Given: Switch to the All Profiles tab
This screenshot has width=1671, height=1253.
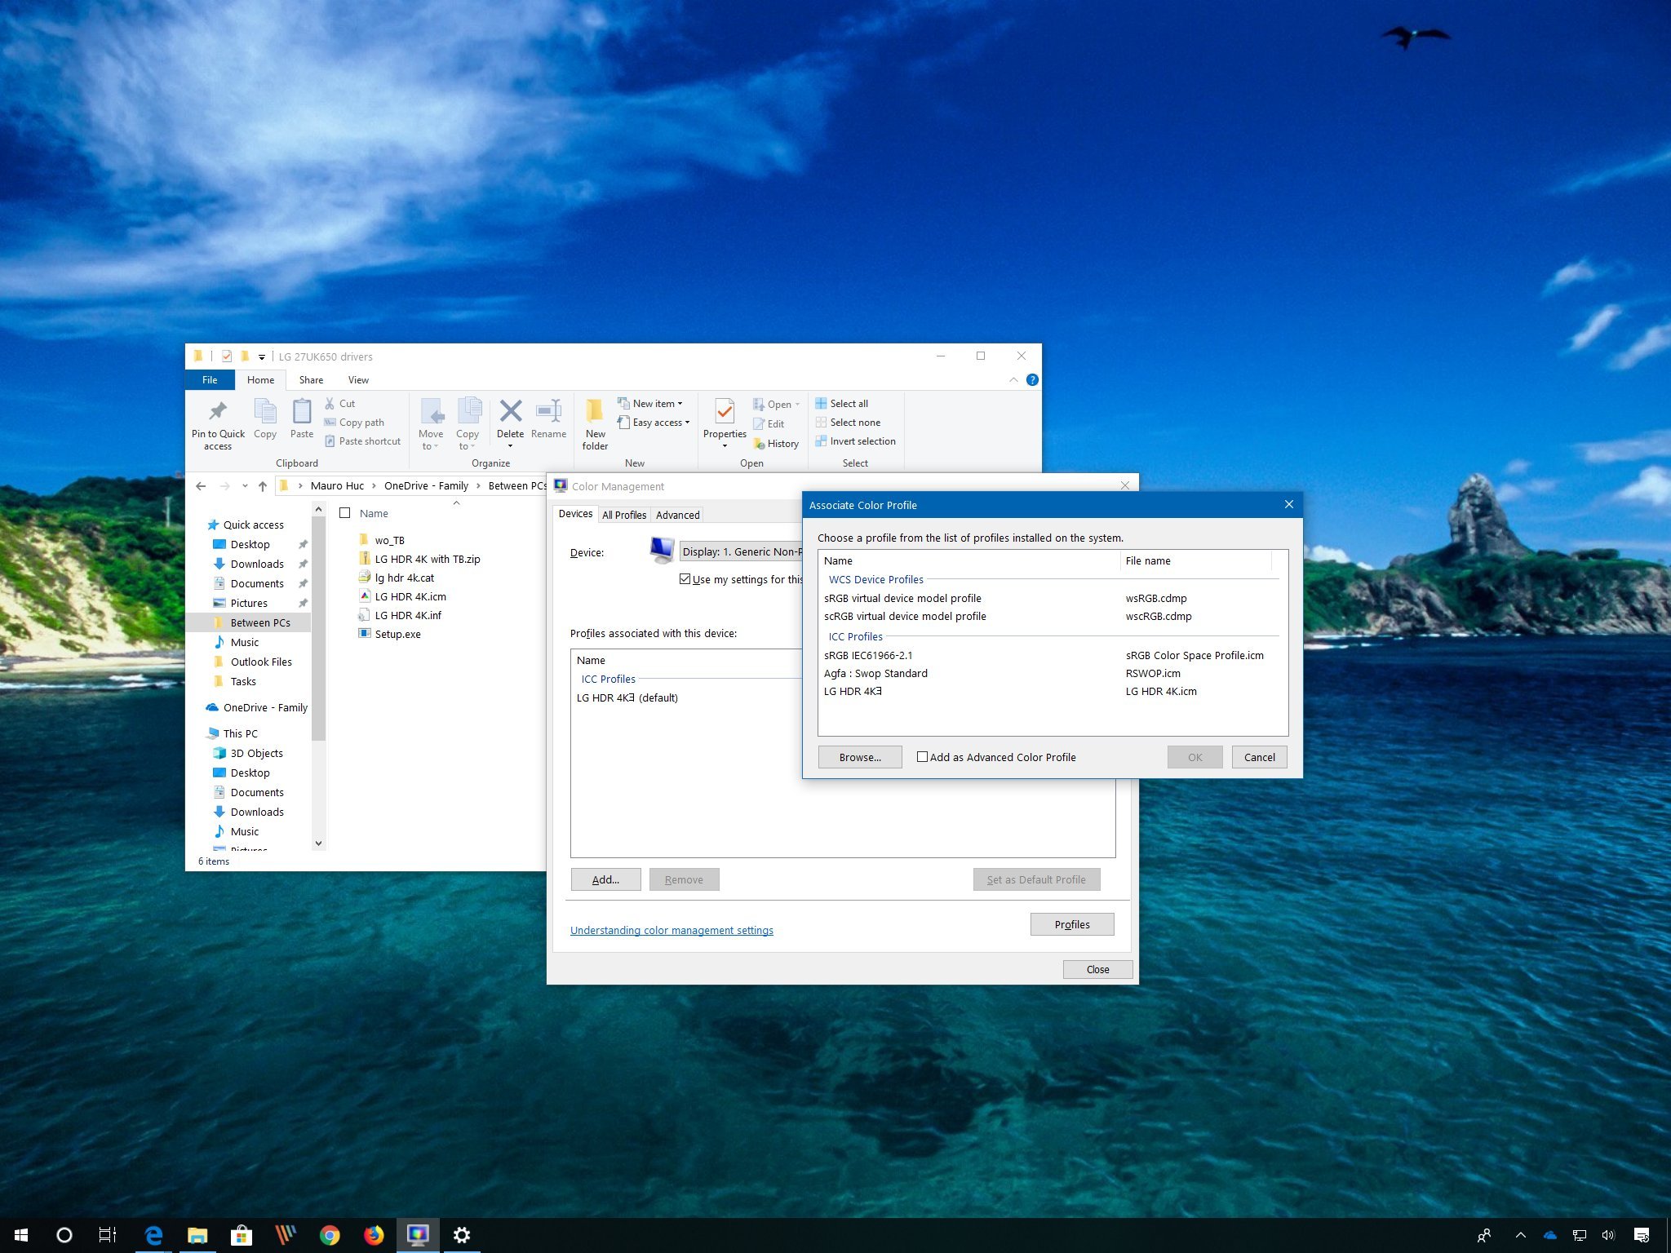Looking at the screenshot, I should coord(623,514).
